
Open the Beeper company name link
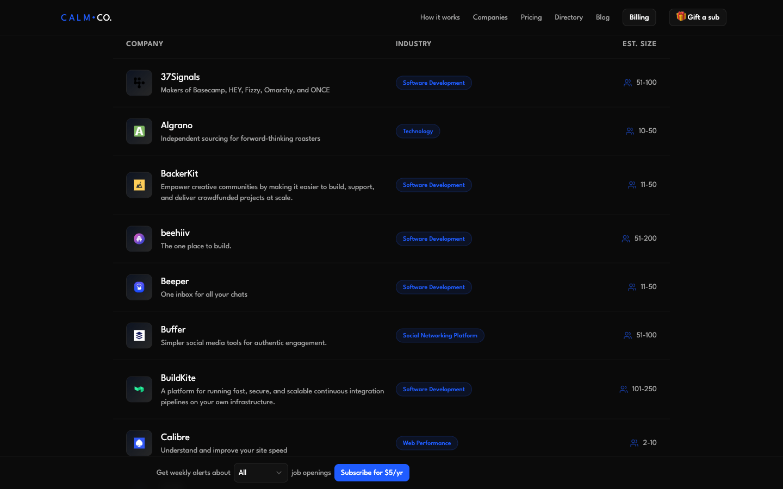coord(175,281)
